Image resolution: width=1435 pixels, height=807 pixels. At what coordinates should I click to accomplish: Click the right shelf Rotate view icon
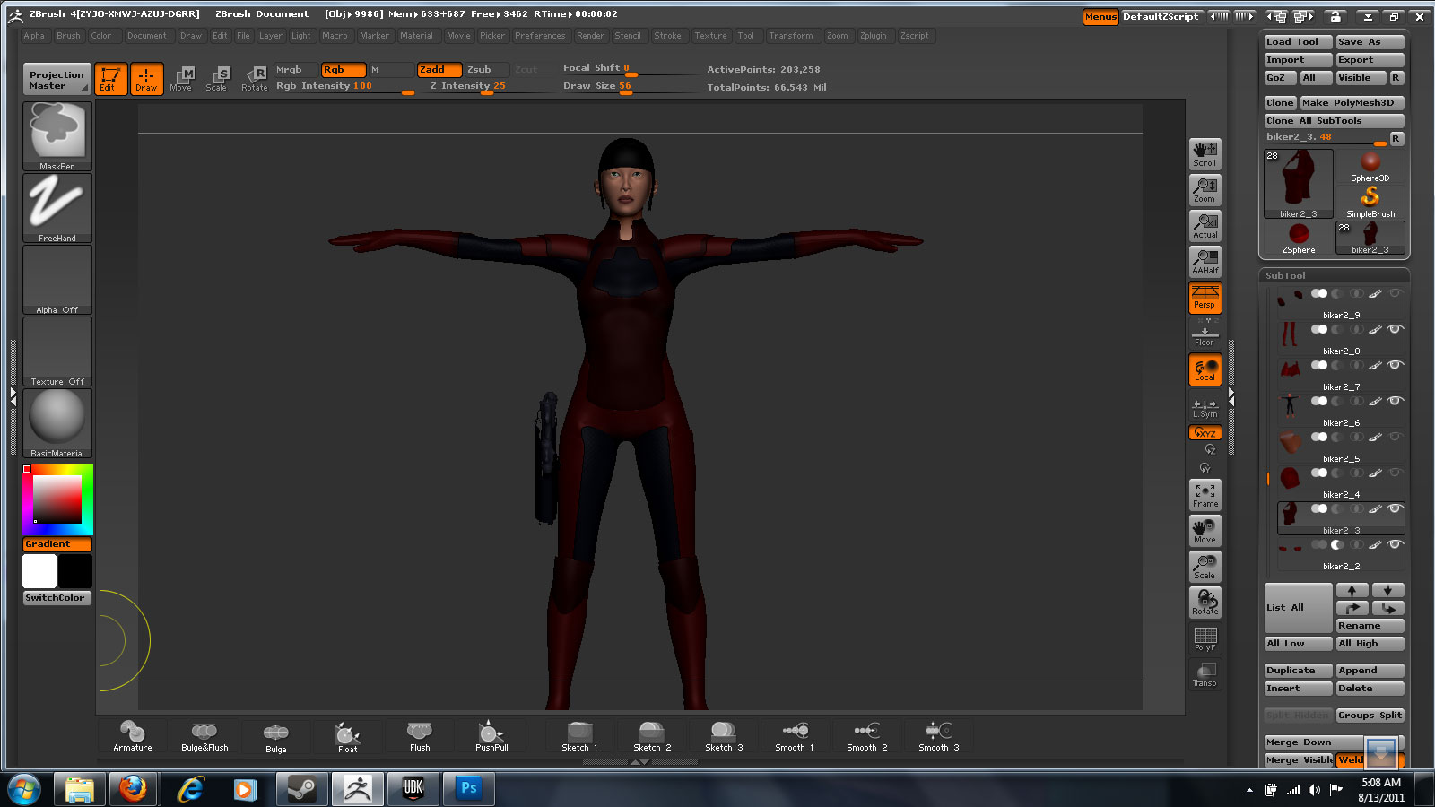pyautogui.click(x=1205, y=603)
